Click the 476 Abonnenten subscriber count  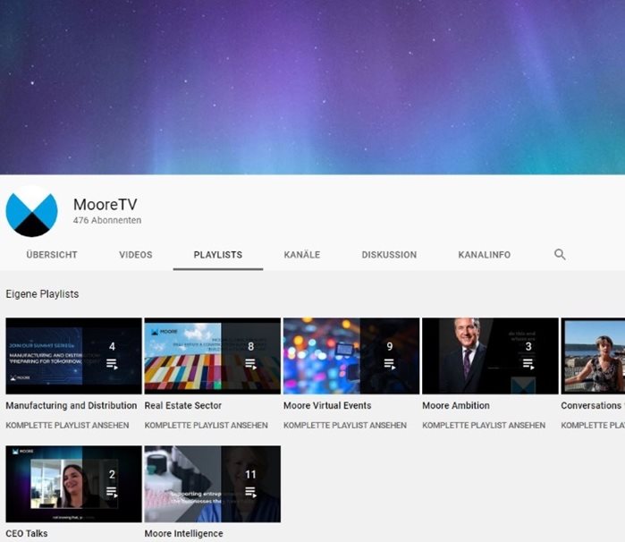(107, 220)
